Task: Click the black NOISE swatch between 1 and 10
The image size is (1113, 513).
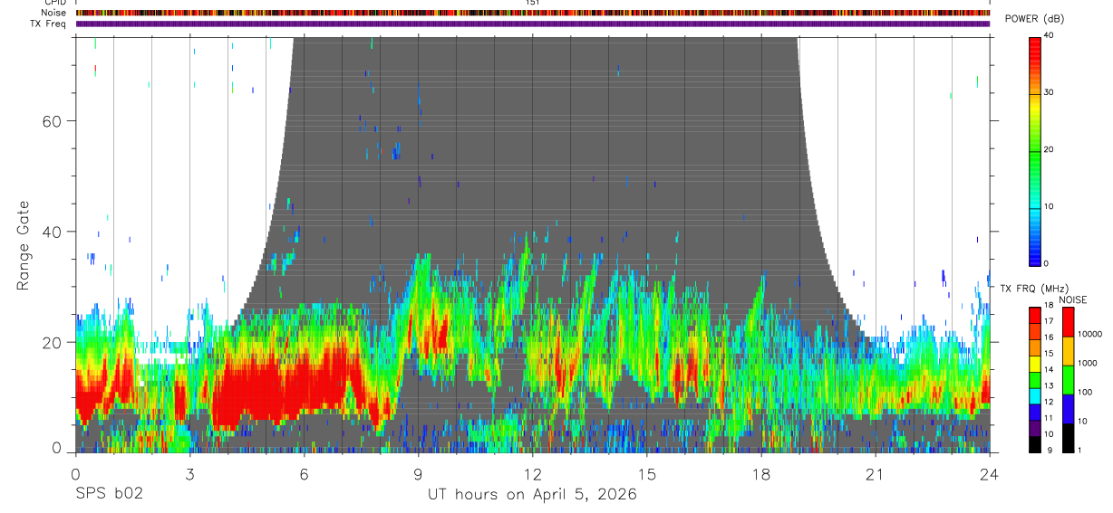Action: coord(1067,437)
